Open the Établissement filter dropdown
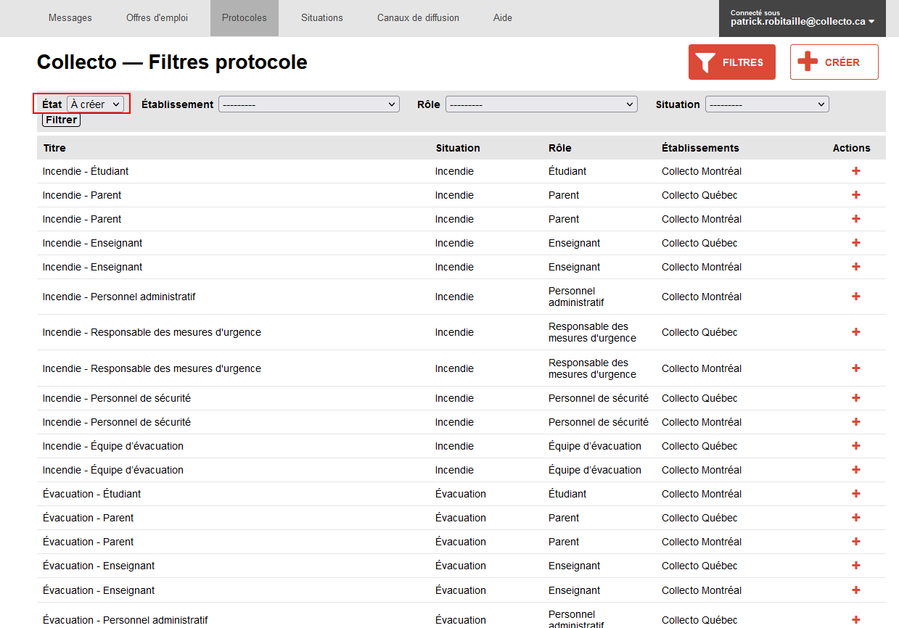The width and height of the screenshot is (899, 628). click(x=309, y=104)
